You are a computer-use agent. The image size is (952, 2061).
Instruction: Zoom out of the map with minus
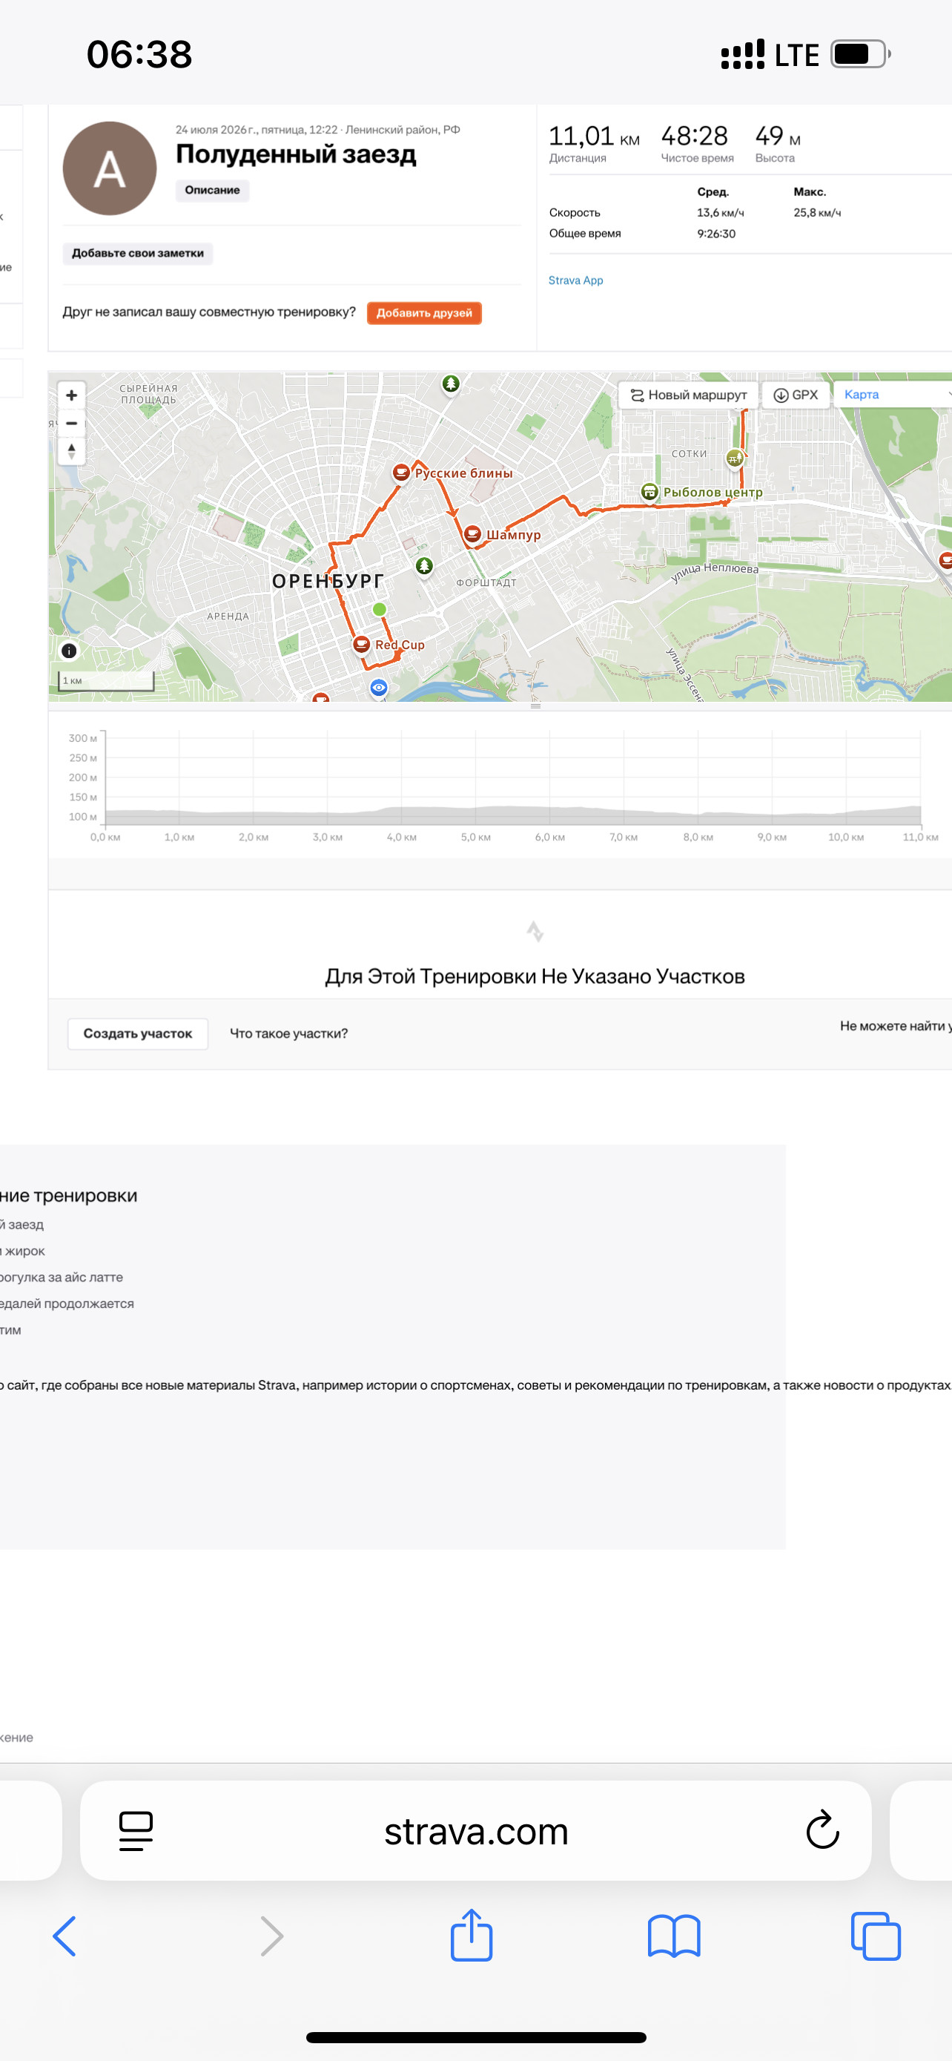point(71,423)
